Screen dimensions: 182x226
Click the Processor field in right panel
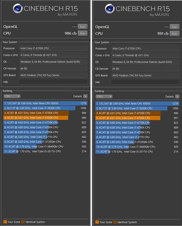[x=145, y=49]
